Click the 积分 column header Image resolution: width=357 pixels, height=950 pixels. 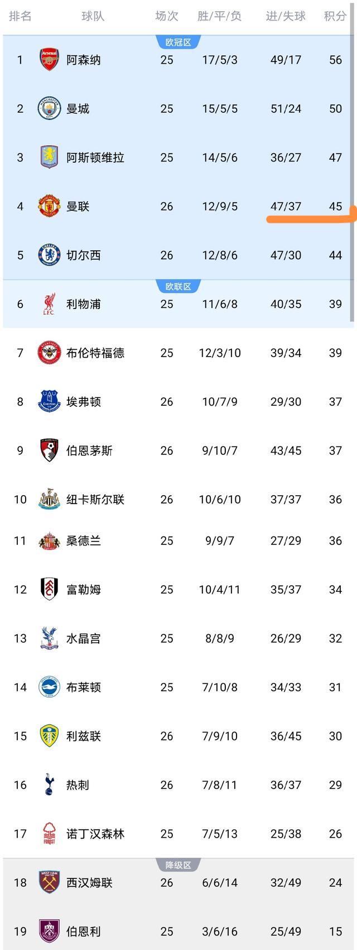pyautogui.click(x=335, y=16)
